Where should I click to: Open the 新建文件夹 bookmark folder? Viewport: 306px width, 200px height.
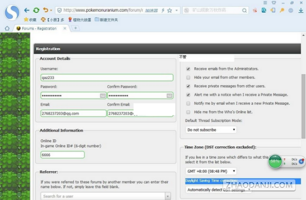point(106,19)
